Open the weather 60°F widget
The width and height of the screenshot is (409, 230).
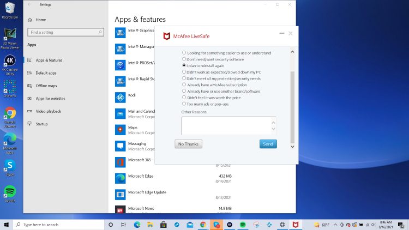pyautogui.click(x=322, y=225)
